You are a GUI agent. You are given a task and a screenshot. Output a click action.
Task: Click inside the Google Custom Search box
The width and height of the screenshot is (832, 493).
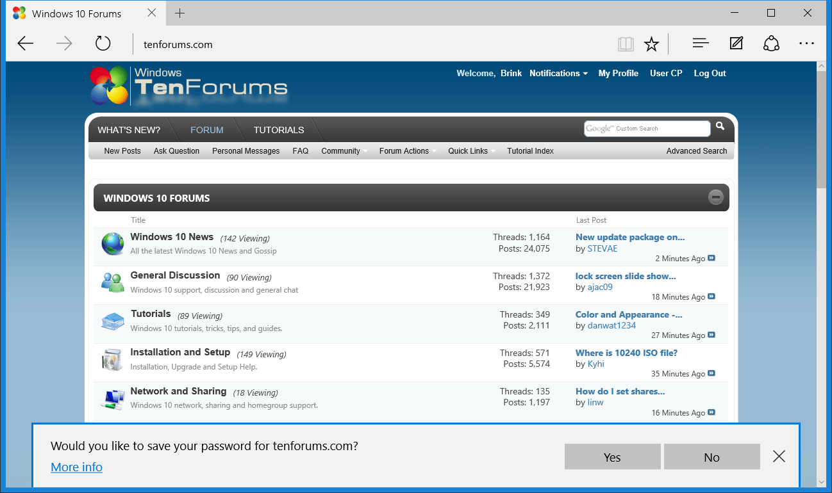(647, 128)
